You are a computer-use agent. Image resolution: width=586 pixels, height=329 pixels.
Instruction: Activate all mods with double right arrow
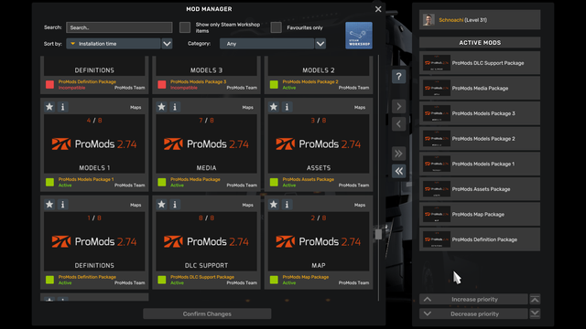coord(399,154)
